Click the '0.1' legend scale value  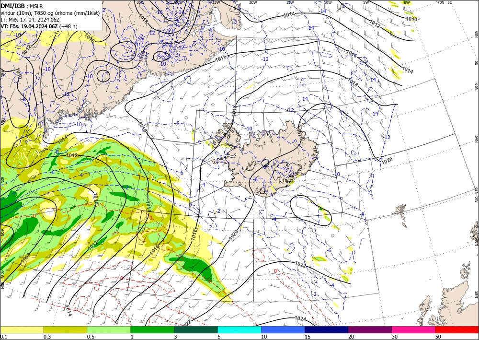[x=3, y=337]
